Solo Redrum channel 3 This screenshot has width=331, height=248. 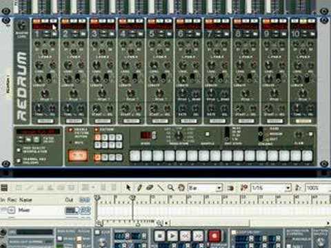102,21
